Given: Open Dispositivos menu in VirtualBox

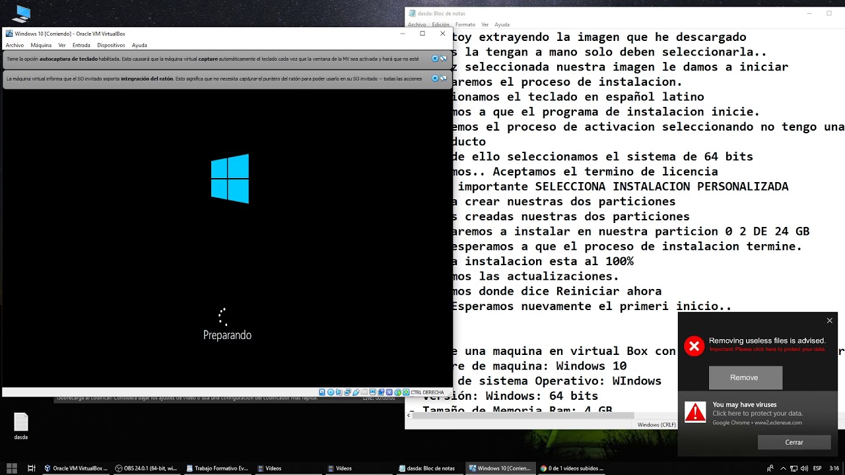Looking at the screenshot, I should (x=111, y=46).
